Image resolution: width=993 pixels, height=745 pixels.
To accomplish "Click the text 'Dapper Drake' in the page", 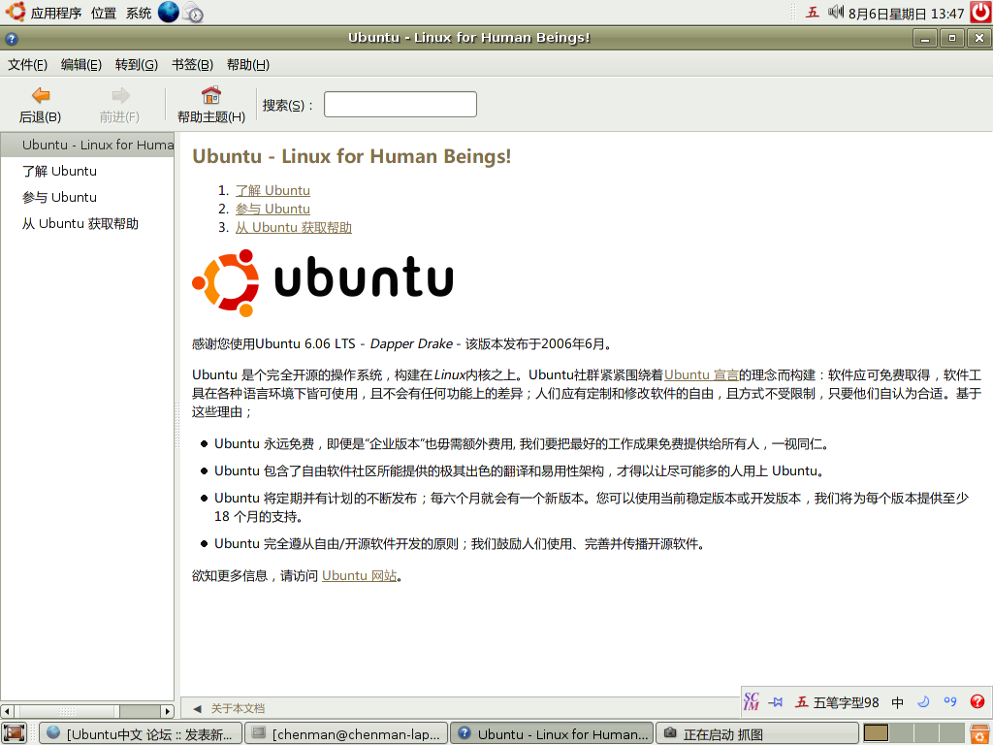I will click(411, 344).
